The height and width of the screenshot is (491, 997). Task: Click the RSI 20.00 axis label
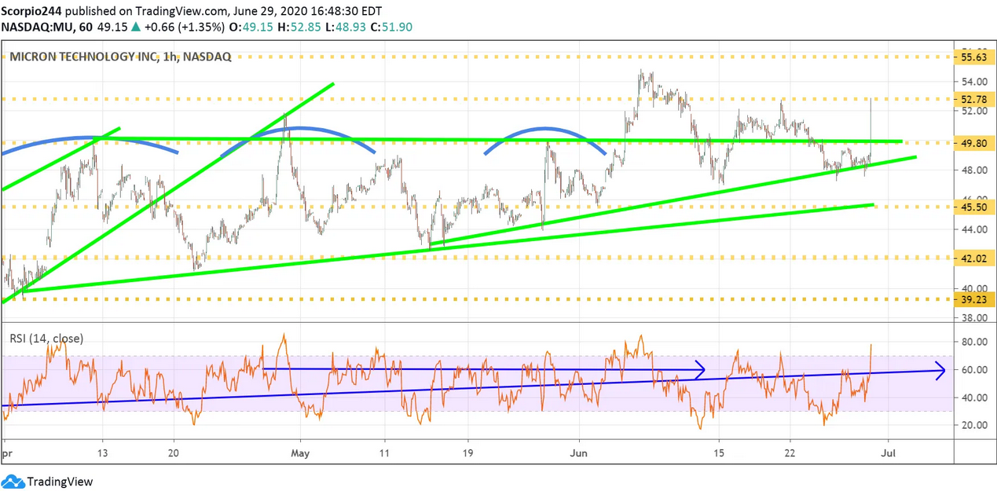click(973, 425)
